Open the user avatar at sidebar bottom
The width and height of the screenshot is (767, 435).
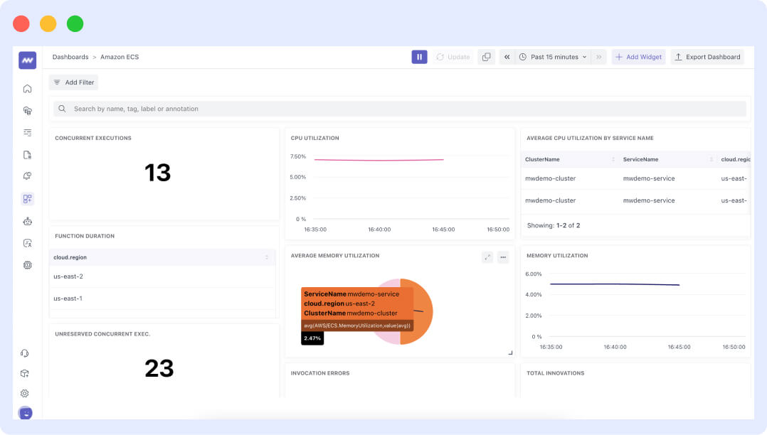click(x=26, y=413)
